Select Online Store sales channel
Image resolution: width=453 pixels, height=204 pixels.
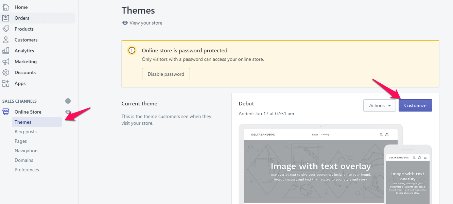[x=28, y=112]
